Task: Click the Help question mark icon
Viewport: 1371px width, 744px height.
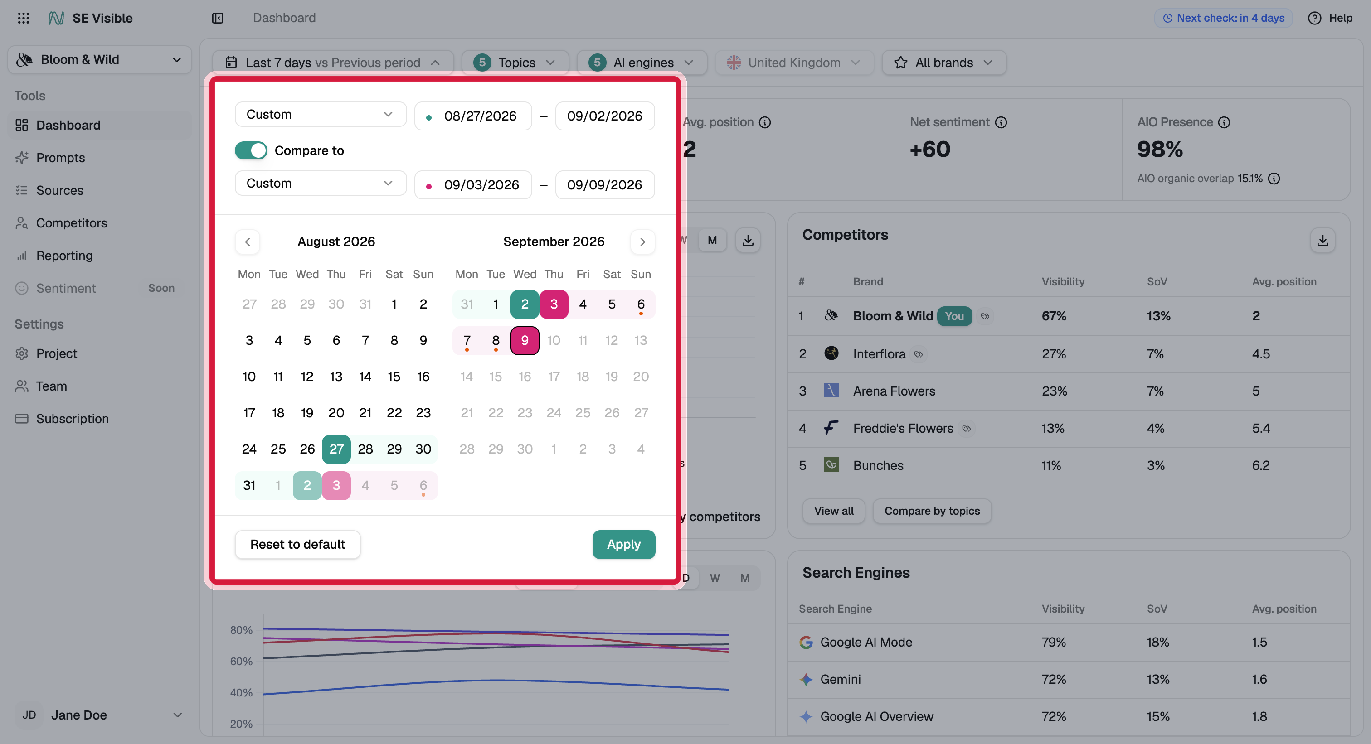Action: pyautogui.click(x=1315, y=18)
